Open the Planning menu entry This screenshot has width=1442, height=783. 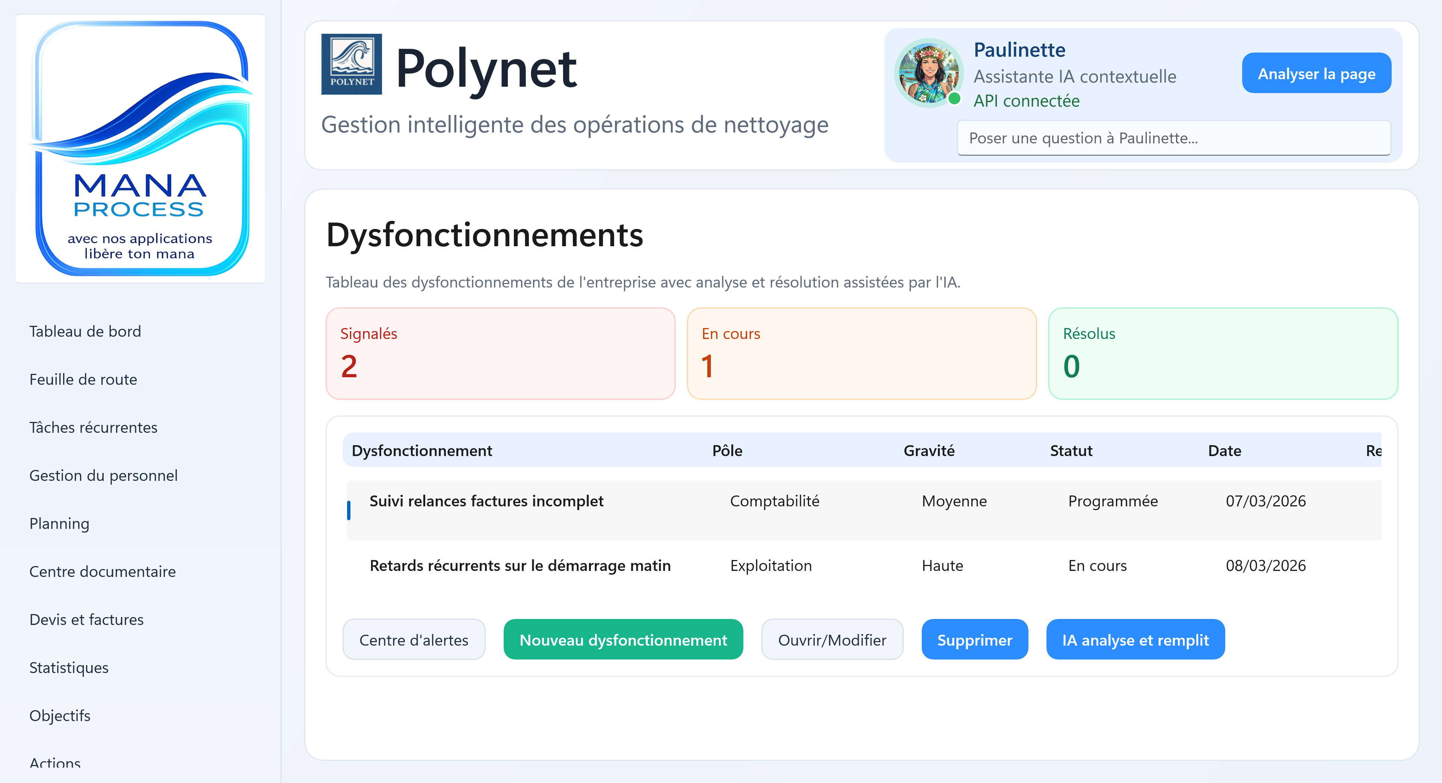coord(59,524)
